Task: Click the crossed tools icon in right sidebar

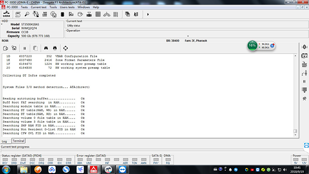Action: tap(304, 99)
